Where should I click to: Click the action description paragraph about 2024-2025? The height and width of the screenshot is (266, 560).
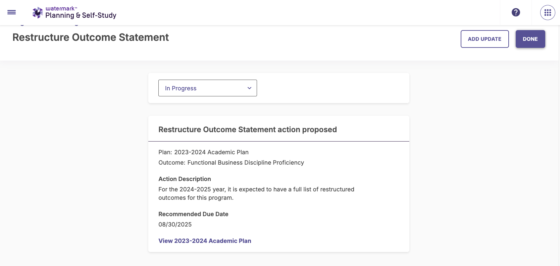pyautogui.click(x=256, y=193)
